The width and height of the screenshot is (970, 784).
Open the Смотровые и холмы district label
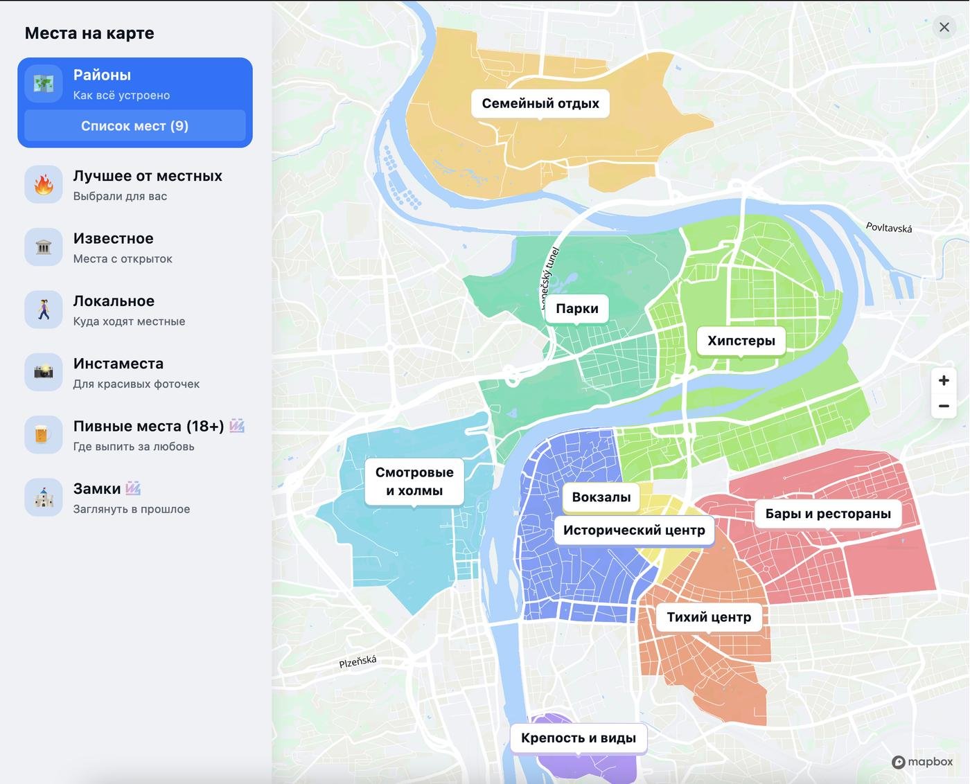(x=414, y=481)
